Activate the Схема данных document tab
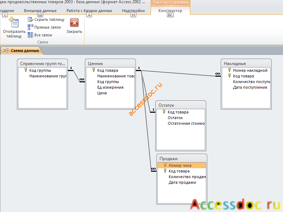This screenshot has height=212, width=283. 22,51
